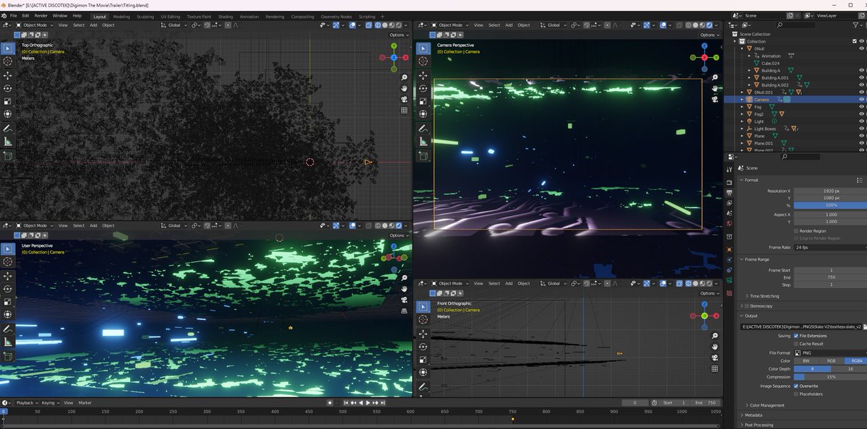
Task: Click Play animation button in timeline
Action: [x=368, y=402]
